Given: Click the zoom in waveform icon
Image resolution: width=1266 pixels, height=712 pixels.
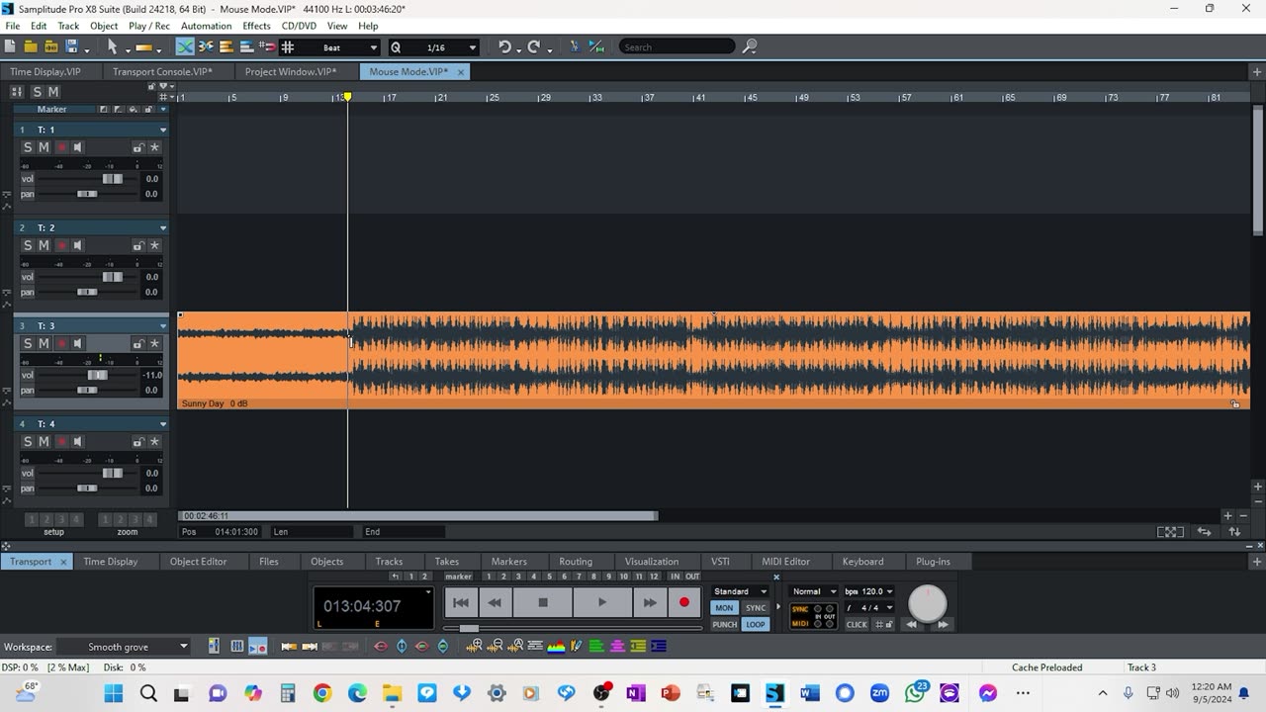Looking at the screenshot, I should coord(474,646).
